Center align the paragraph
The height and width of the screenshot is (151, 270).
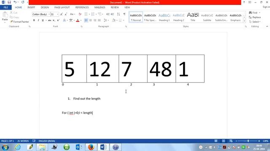pos(90,21)
